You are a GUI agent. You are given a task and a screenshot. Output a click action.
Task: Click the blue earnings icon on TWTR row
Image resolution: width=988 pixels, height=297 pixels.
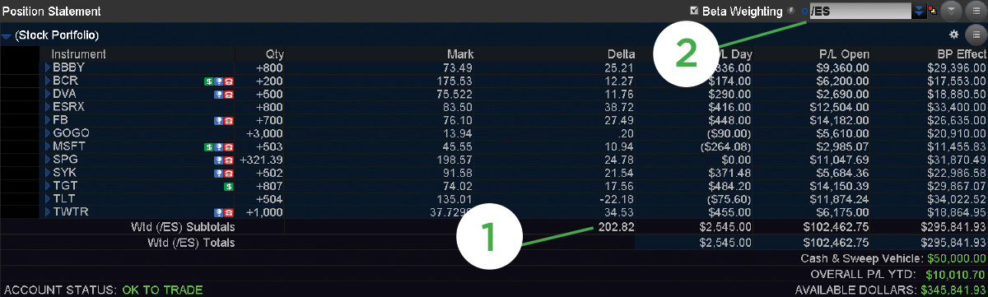coord(218,212)
